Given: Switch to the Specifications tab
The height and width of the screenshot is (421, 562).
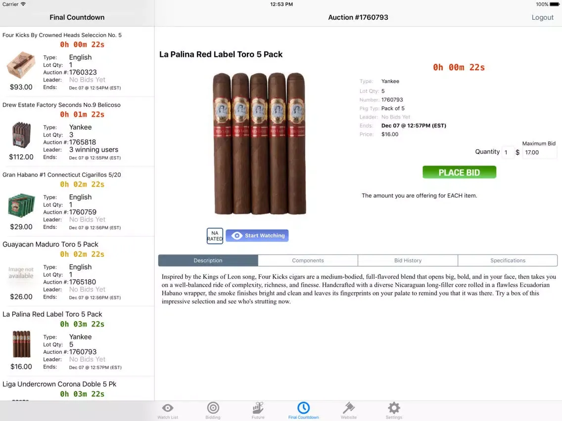Looking at the screenshot, I should 508,260.
